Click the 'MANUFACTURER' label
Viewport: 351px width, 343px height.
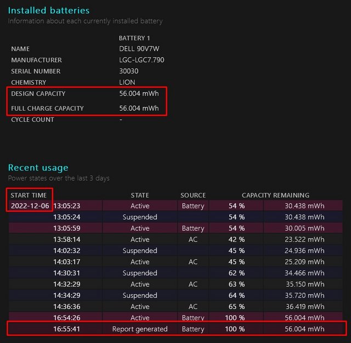37,60
